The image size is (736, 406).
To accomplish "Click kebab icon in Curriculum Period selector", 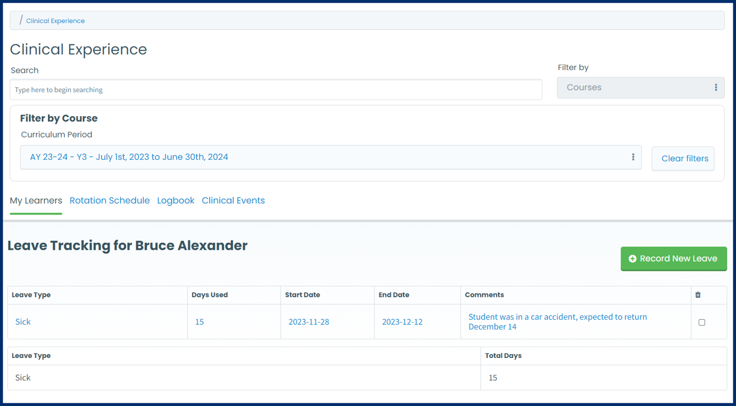I will click(633, 157).
